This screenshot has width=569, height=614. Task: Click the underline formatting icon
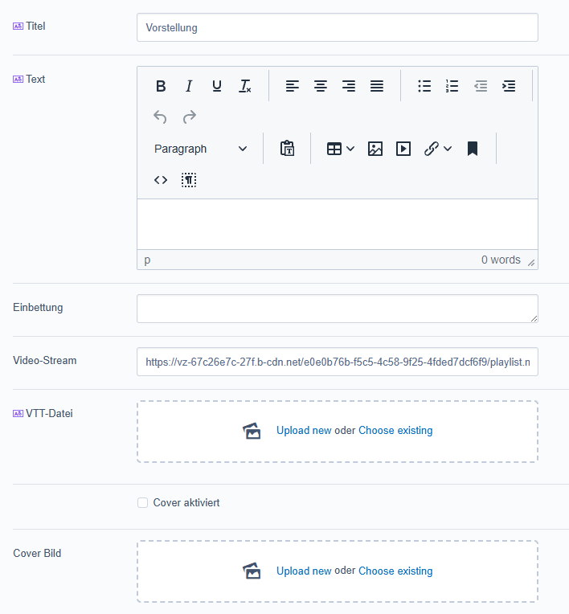pyautogui.click(x=217, y=86)
